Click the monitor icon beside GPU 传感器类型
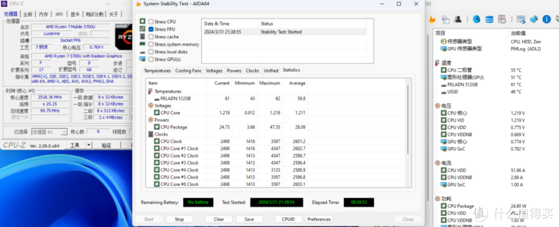Image resolution: width=559 pixels, height=227 pixels. tap(444, 49)
